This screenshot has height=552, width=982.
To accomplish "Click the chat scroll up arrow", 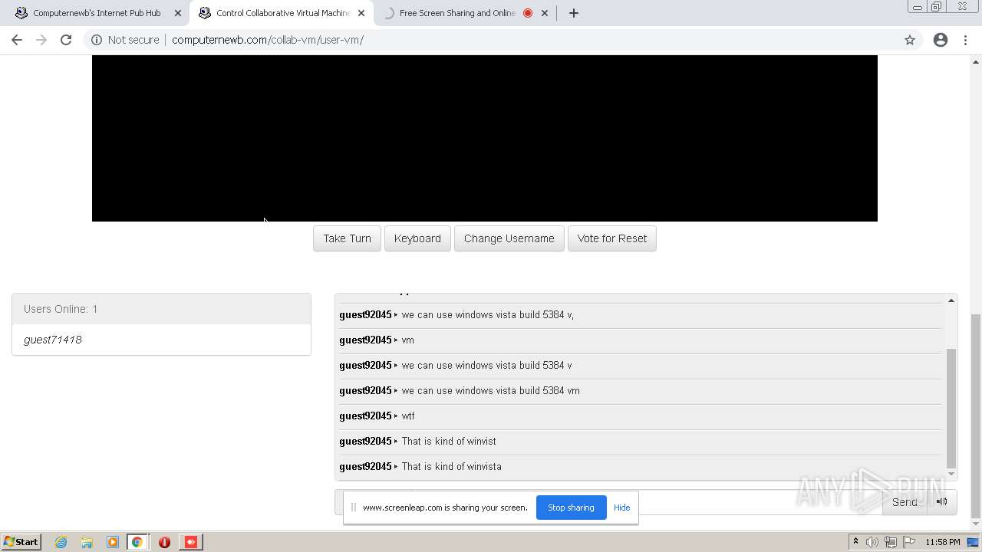I will [x=951, y=301].
